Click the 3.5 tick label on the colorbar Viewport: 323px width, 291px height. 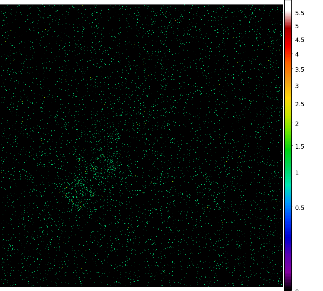300,69
